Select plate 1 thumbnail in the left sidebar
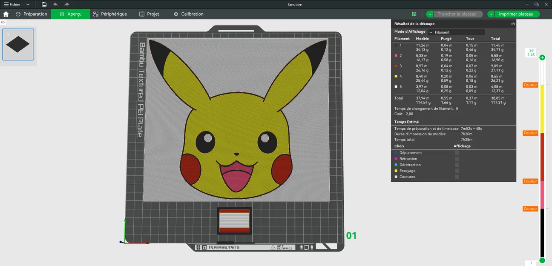The height and width of the screenshot is (266, 552). coord(18,44)
